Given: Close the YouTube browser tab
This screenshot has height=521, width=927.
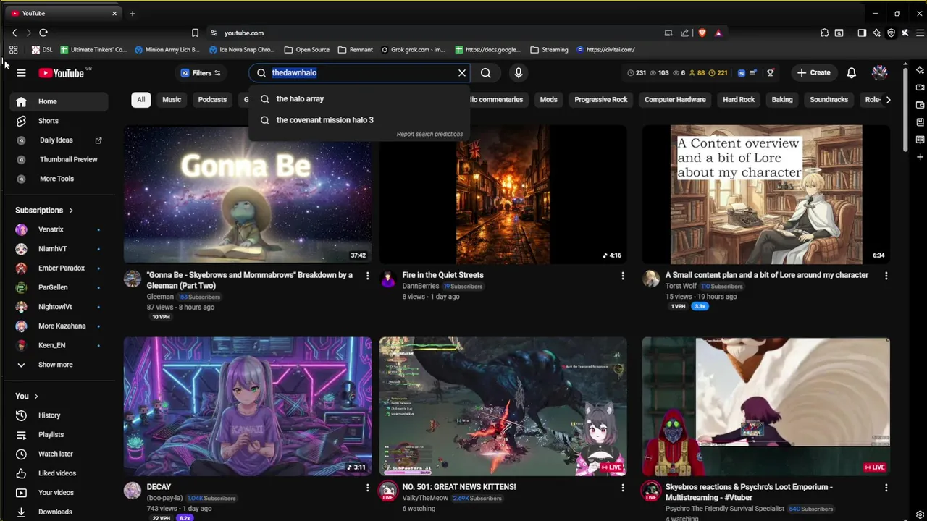Looking at the screenshot, I should tap(114, 13).
